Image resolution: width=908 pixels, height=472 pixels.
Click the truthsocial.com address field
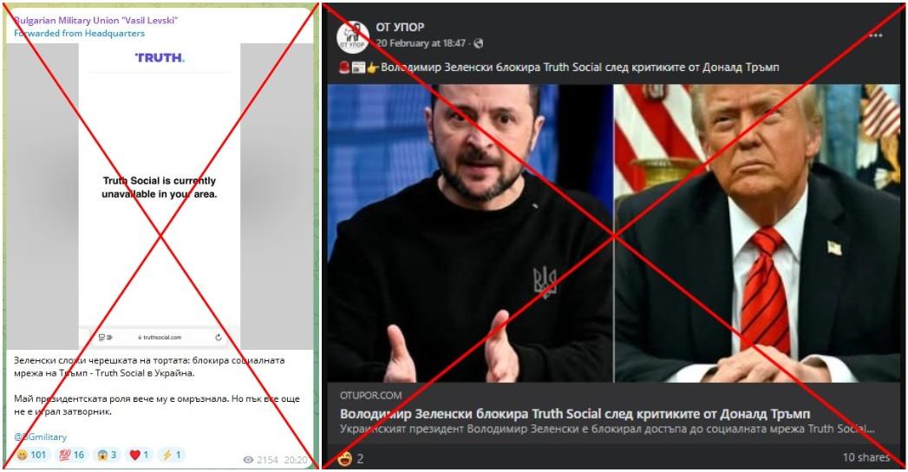click(160, 337)
